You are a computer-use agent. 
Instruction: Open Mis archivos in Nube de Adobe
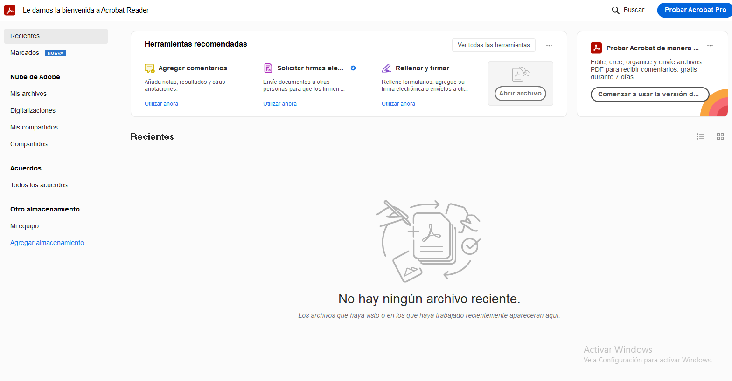click(28, 94)
